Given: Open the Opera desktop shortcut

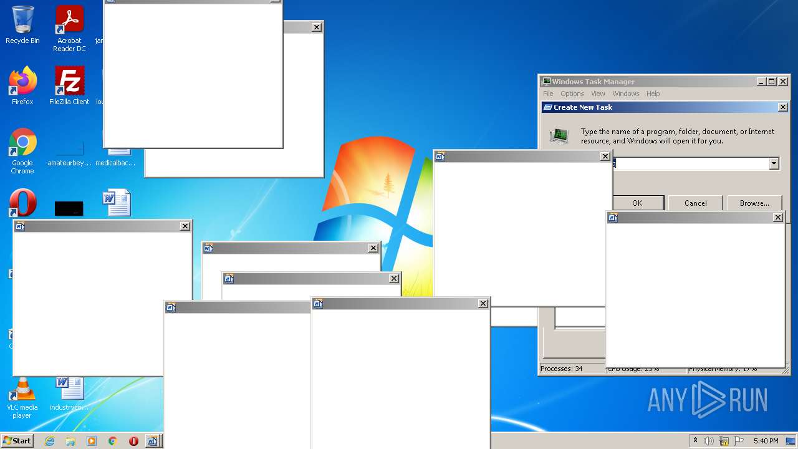Looking at the screenshot, I should pyautogui.click(x=22, y=203).
